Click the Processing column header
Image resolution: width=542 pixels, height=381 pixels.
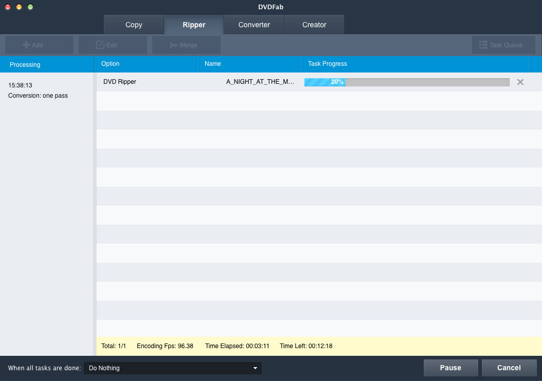coord(47,64)
